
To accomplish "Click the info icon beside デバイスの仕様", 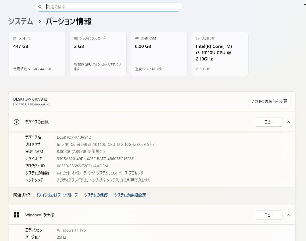I will pos(16,122).
